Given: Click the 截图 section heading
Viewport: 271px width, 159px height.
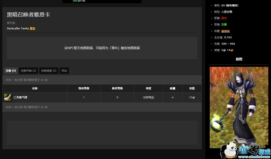Looking at the screenshot, I should pyautogui.click(x=239, y=59).
